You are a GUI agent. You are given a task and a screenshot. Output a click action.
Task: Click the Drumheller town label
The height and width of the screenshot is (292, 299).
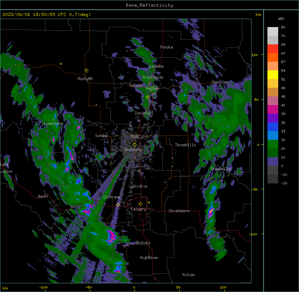(221, 169)
